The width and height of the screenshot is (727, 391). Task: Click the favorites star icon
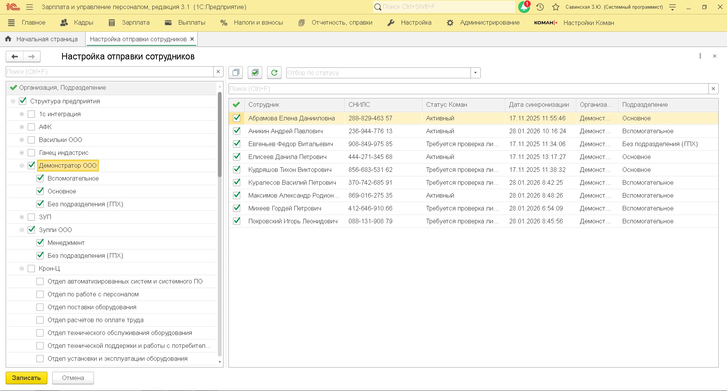pyautogui.click(x=555, y=7)
